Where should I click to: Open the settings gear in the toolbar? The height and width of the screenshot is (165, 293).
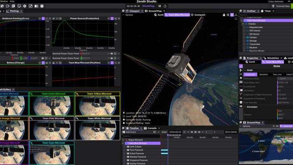[25, 6]
